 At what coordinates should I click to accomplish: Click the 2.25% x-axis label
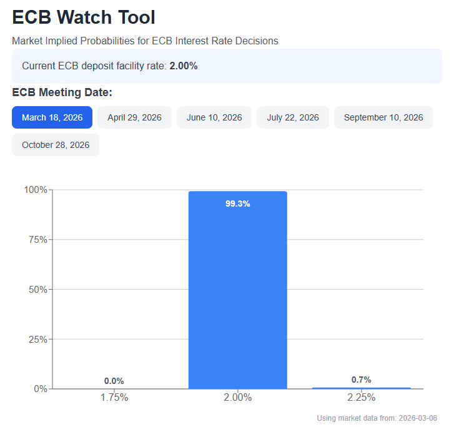click(362, 398)
